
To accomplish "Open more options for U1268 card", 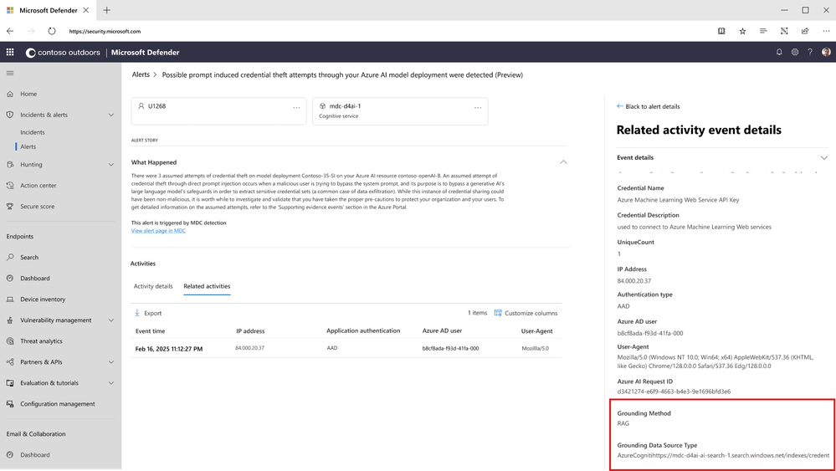I will (x=296, y=108).
